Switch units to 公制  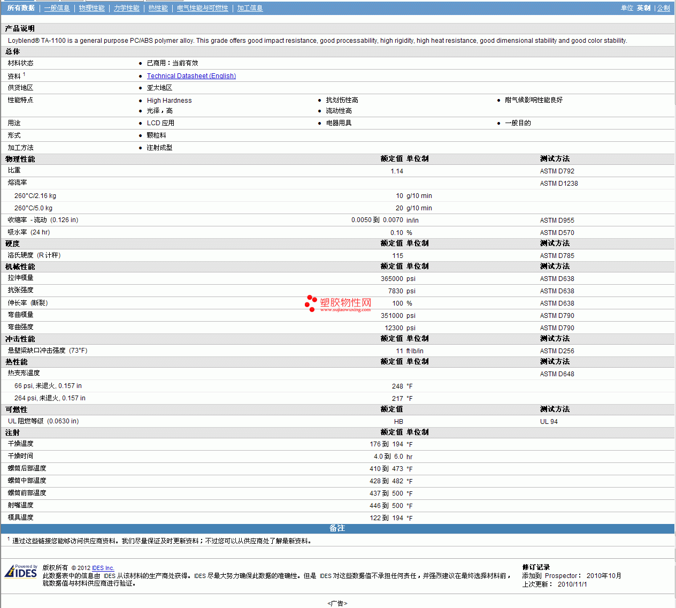[663, 8]
